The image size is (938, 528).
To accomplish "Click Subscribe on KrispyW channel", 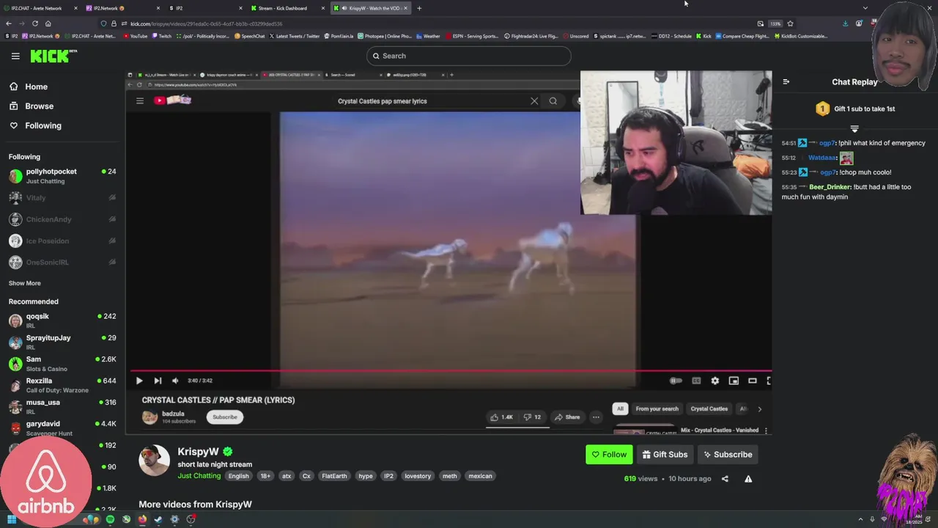I will (728, 455).
